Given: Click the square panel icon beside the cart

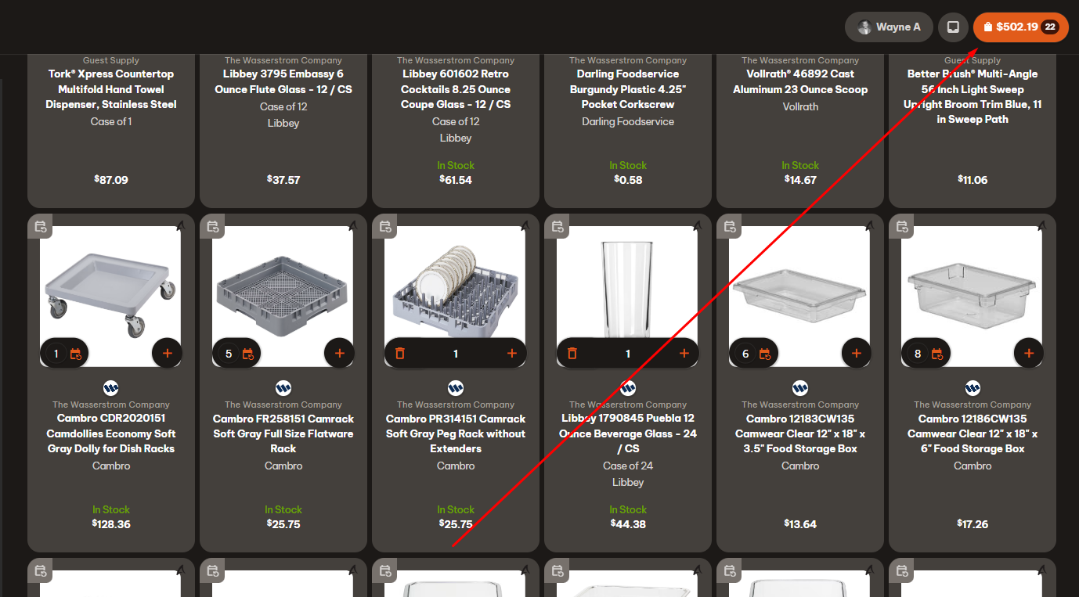Looking at the screenshot, I should pyautogui.click(x=953, y=27).
